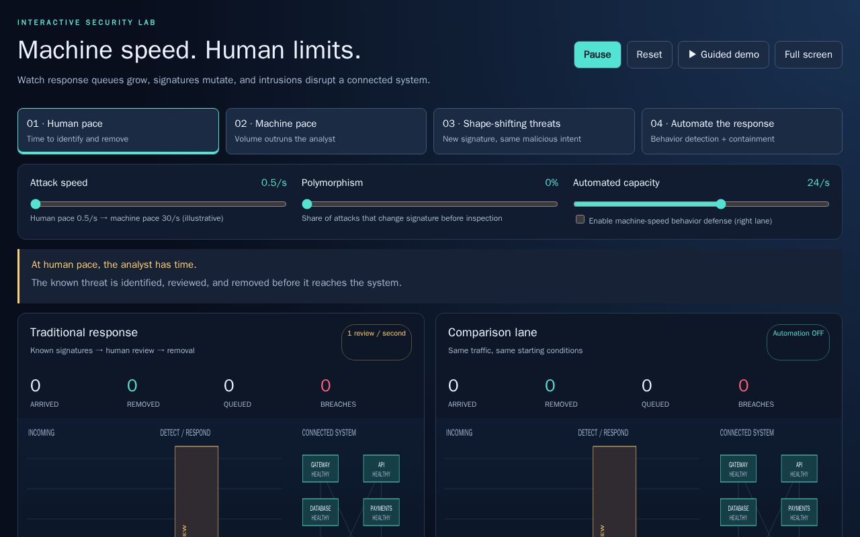Open 03 Shape-shifting threats tab
860x537 pixels.
[534, 131]
